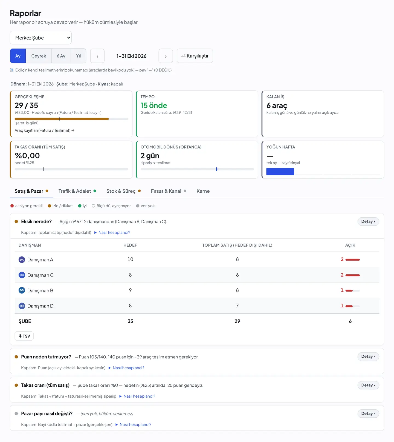The image size is (394, 442).
Task: Click the blue Yoğun Hafta bar
Action: (280, 172)
